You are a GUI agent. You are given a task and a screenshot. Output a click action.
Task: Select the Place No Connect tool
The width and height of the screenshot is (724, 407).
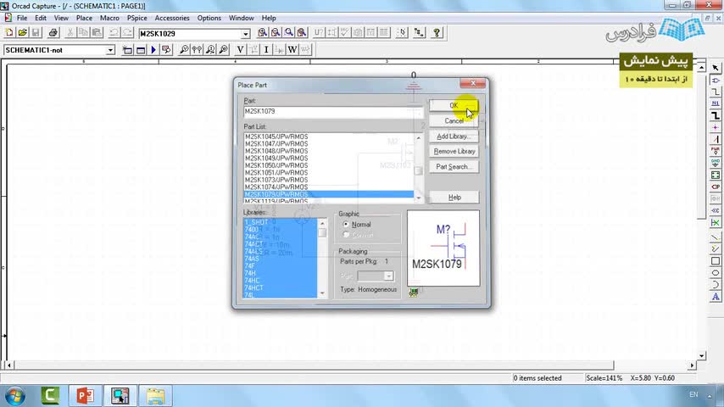click(x=716, y=223)
